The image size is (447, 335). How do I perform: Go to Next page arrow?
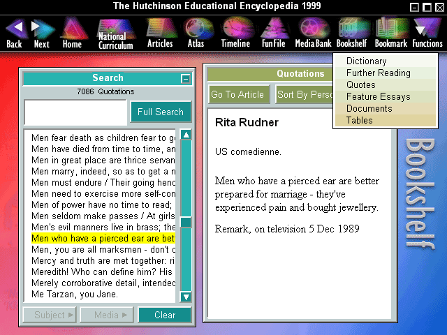tap(42, 33)
